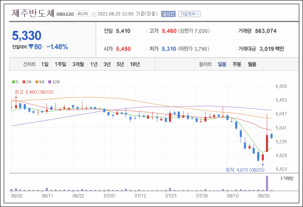Click the 최고 6,460 (06/03) annotation

pos(34,92)
